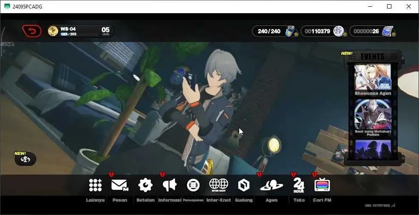Click the 00110379 currency counter
Screen dimensions: 419x215
317,31
